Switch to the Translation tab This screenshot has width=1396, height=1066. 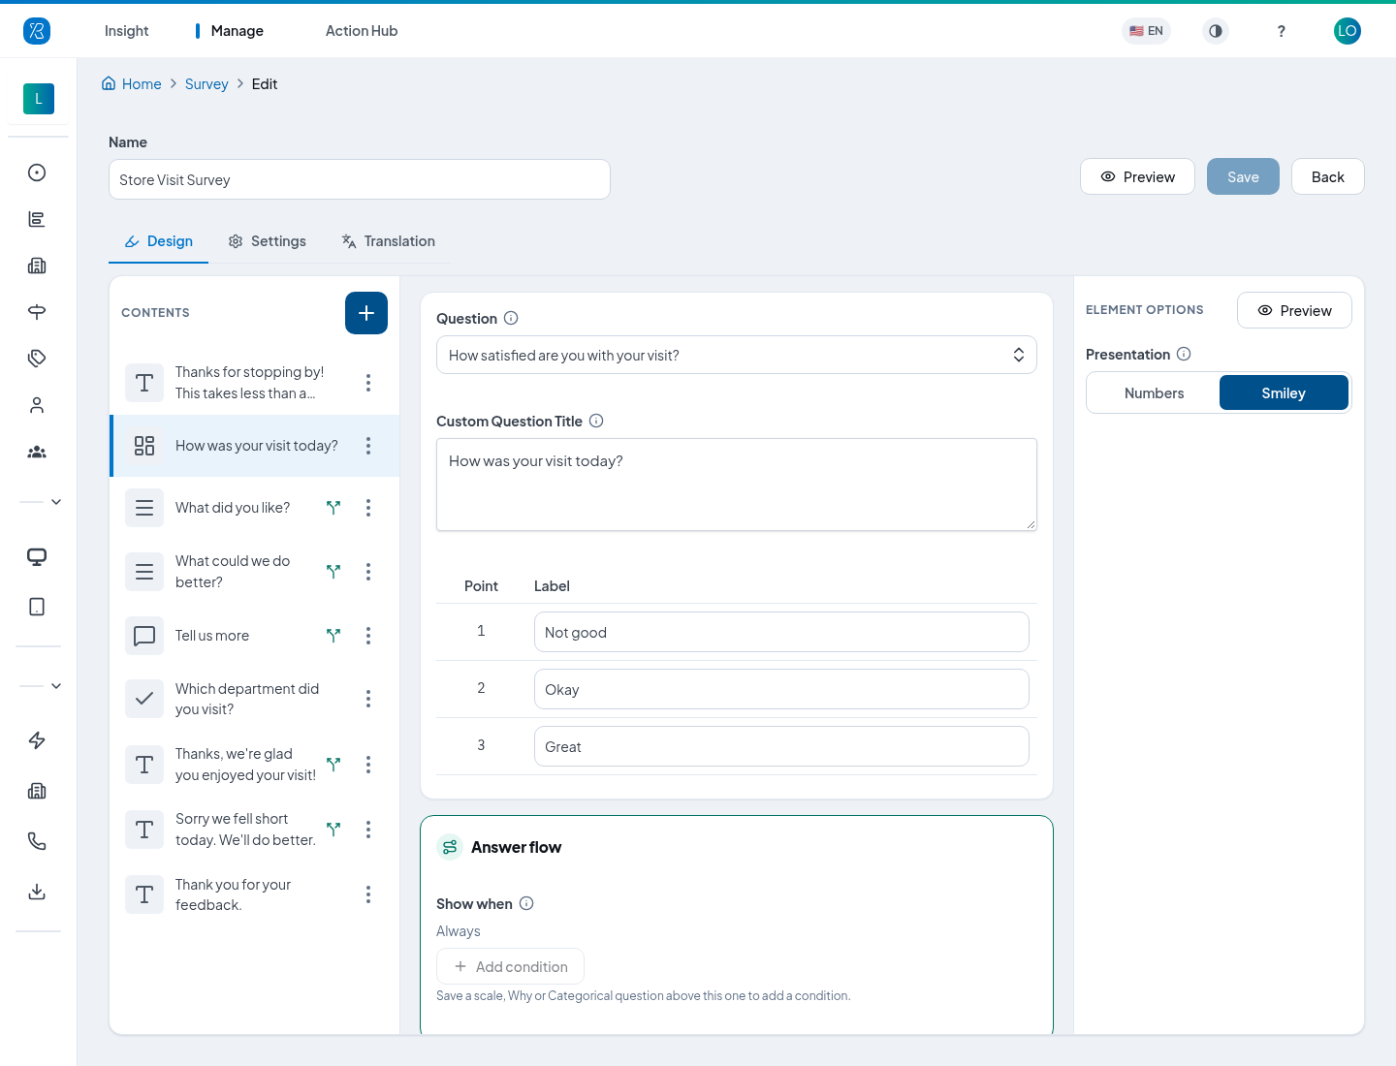pyautogui.click(x=388, y=241)
